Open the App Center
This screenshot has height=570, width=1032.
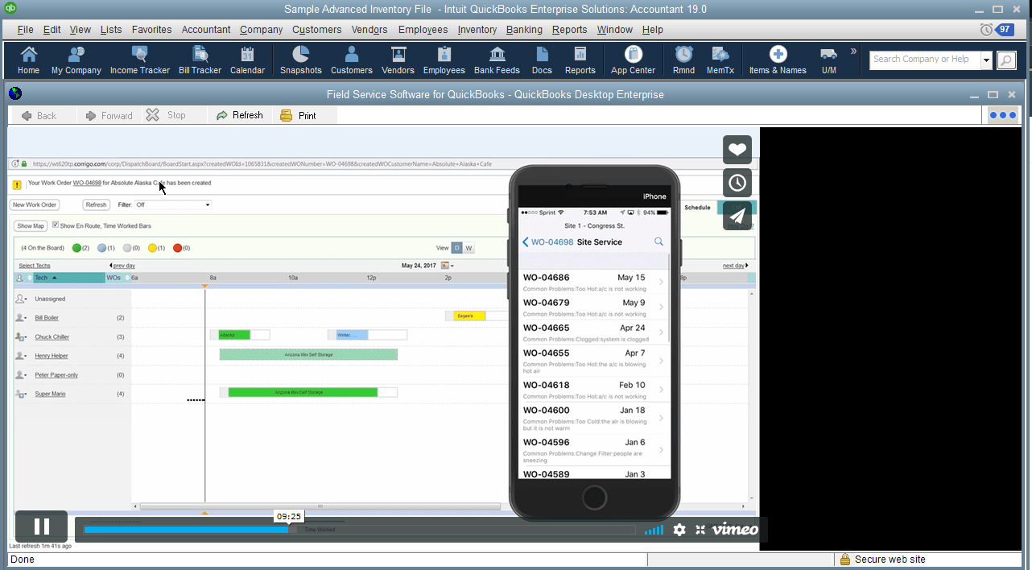tap(634, 60)
